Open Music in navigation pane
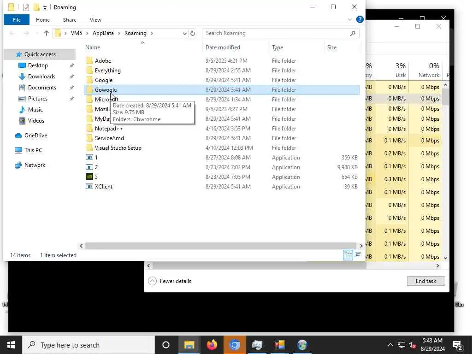The width and height of the screenshot is (472, 354). [x=35, y=110]
